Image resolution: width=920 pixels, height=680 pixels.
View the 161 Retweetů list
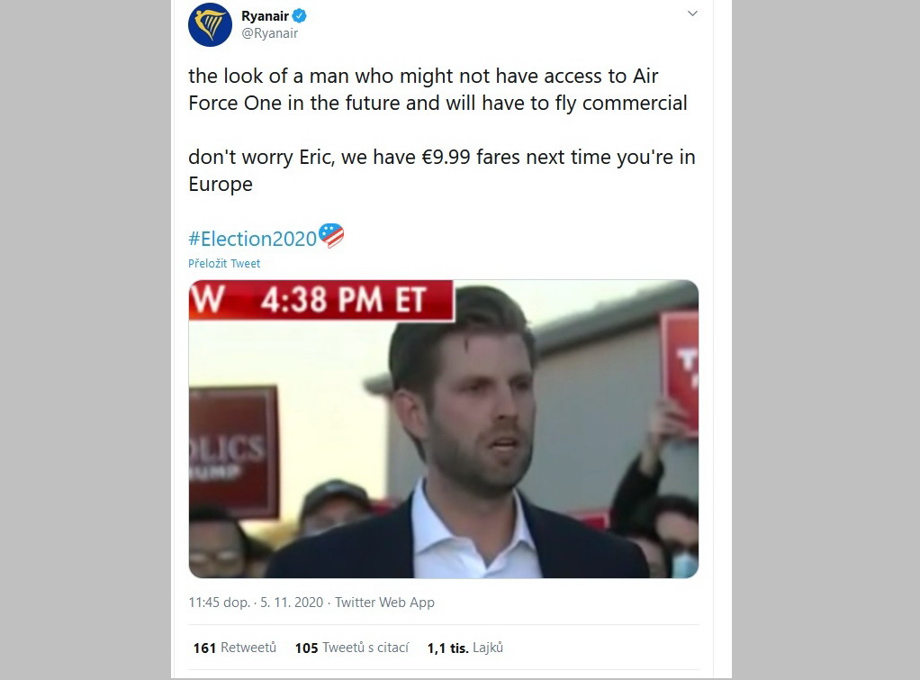(x=235, y=648)
